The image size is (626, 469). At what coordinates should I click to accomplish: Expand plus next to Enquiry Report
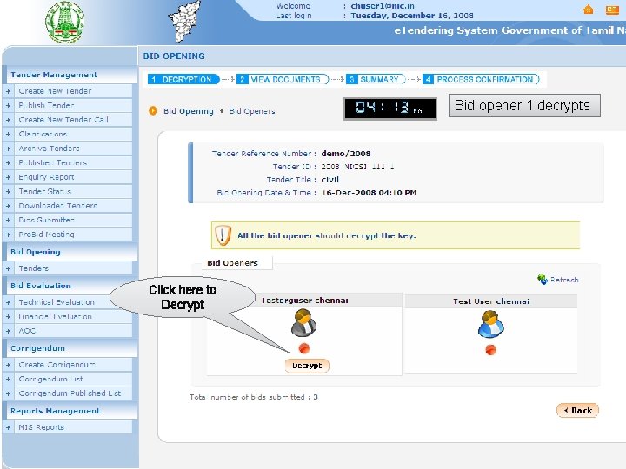point(8,177)
